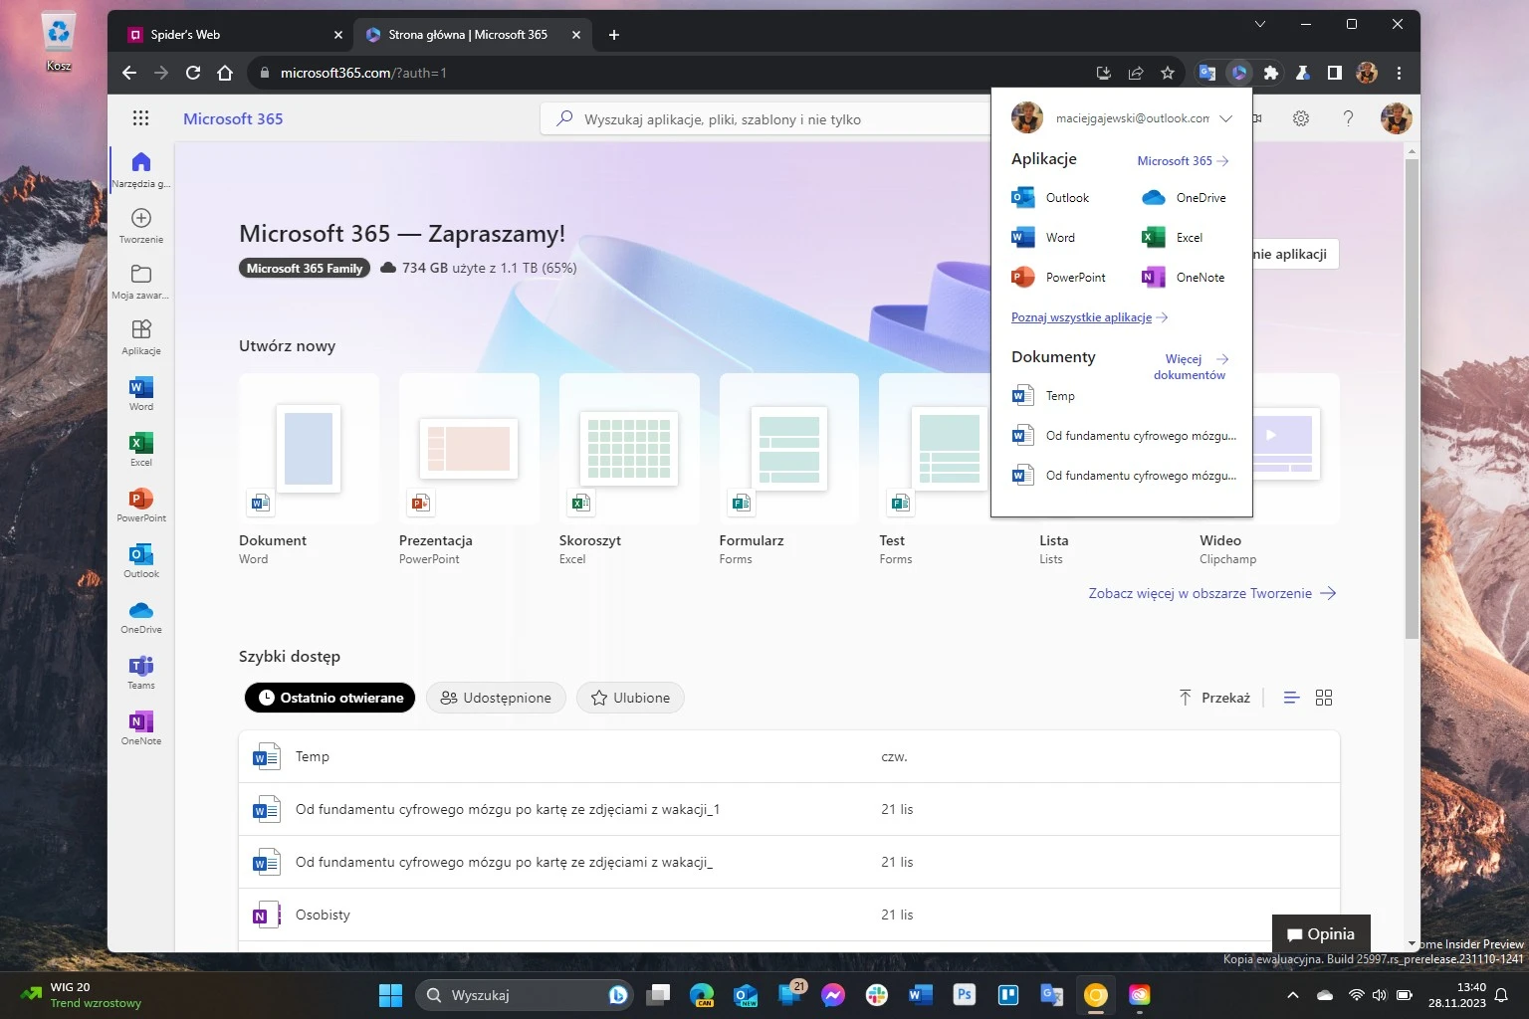Open Photoshop from the taskbar
The height and width of the screenshot is (1019, 1529).
964,995
